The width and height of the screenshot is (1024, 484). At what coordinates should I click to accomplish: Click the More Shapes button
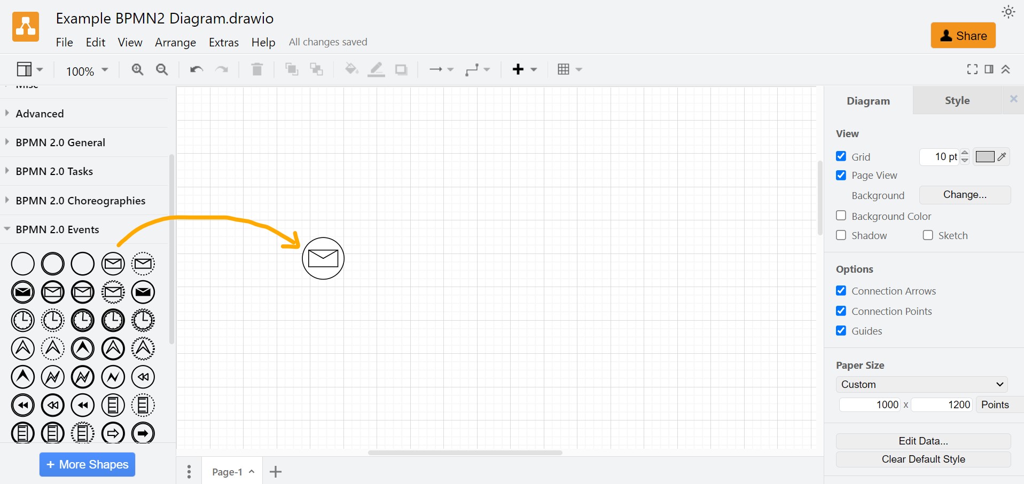pos(87,464)
